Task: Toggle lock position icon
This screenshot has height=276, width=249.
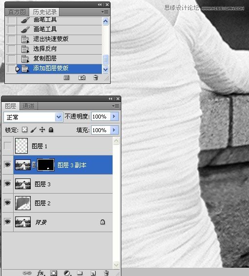Action: point(42,130)
